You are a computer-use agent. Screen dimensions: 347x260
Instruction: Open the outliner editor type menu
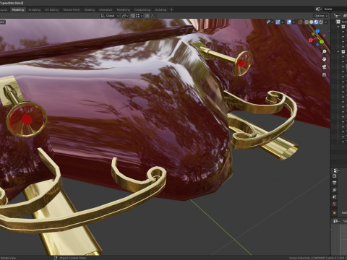click(336, 16)
